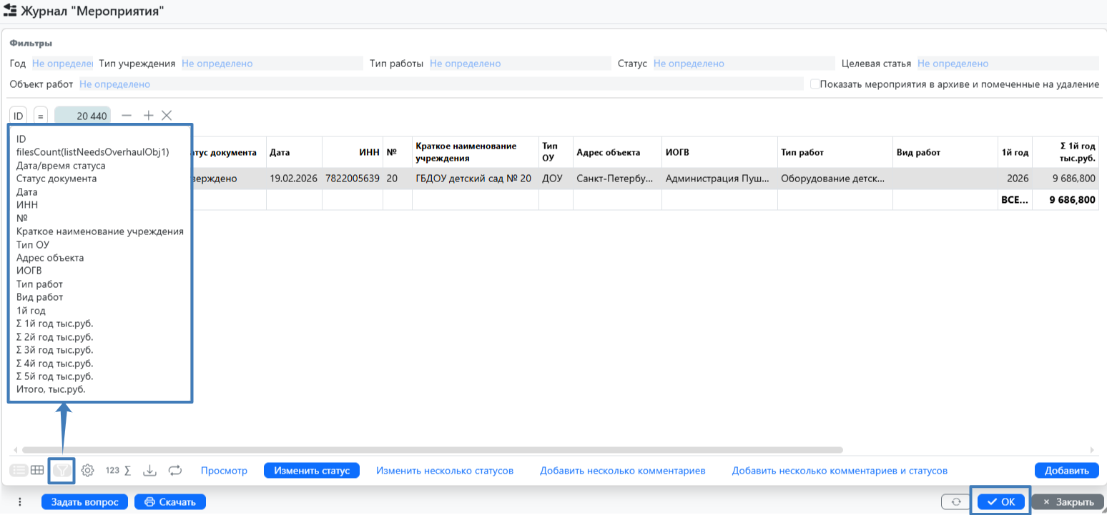Open the ID filter field selector
Image resolution: width=1107 pixels, height=515 pixels.
point(19,116)
